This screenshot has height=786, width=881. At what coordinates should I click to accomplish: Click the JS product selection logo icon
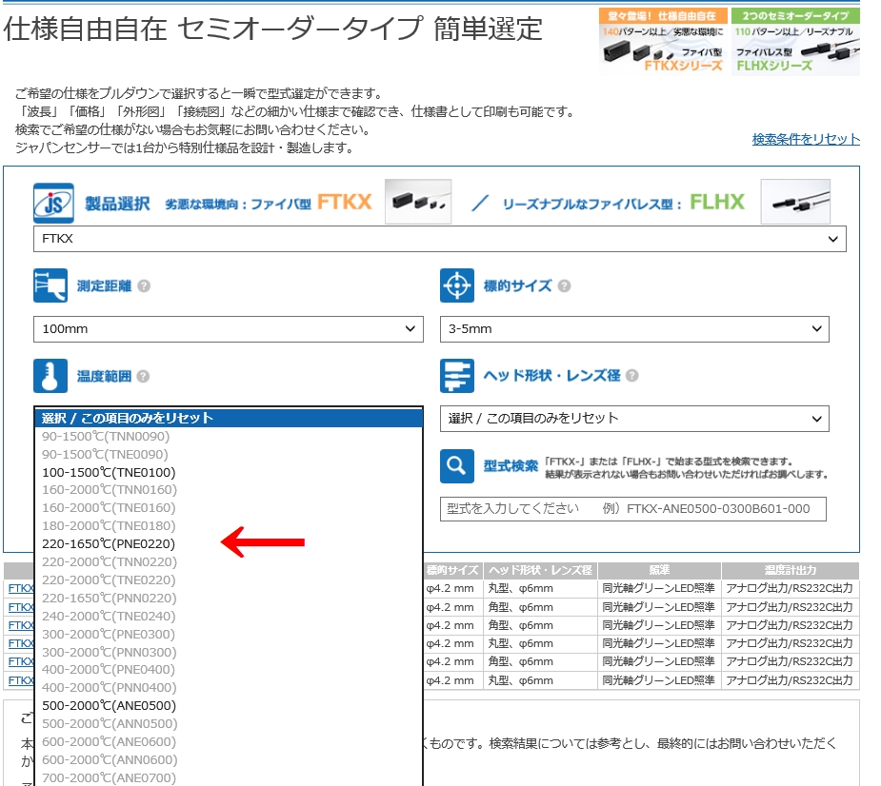pyautogui.click(x=53, y=204)
